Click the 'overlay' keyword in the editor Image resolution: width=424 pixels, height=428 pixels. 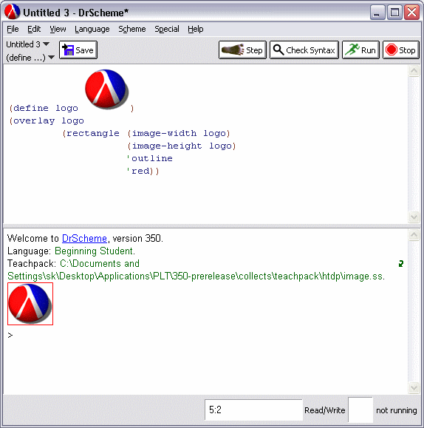[x=34, y=120]
